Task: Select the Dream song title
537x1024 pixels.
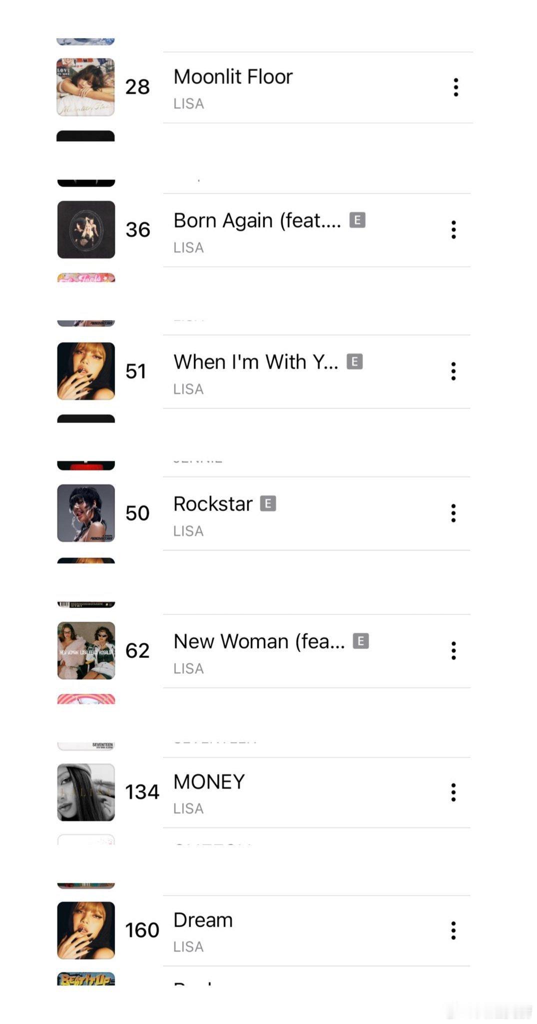Action: pyautogui.click(x=203, y=920)
